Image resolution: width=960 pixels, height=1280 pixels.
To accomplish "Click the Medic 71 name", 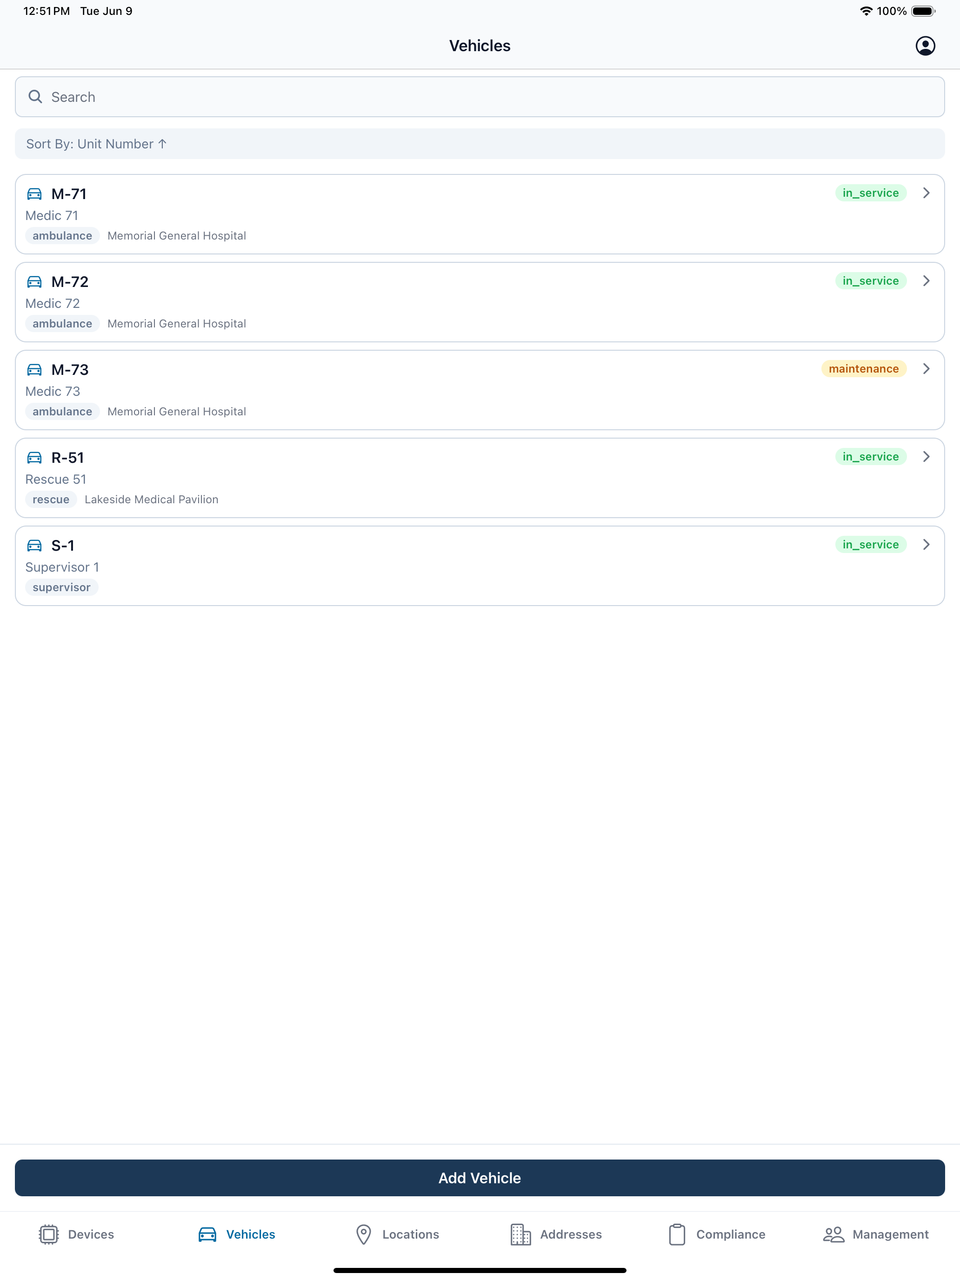I will point(52,215).
